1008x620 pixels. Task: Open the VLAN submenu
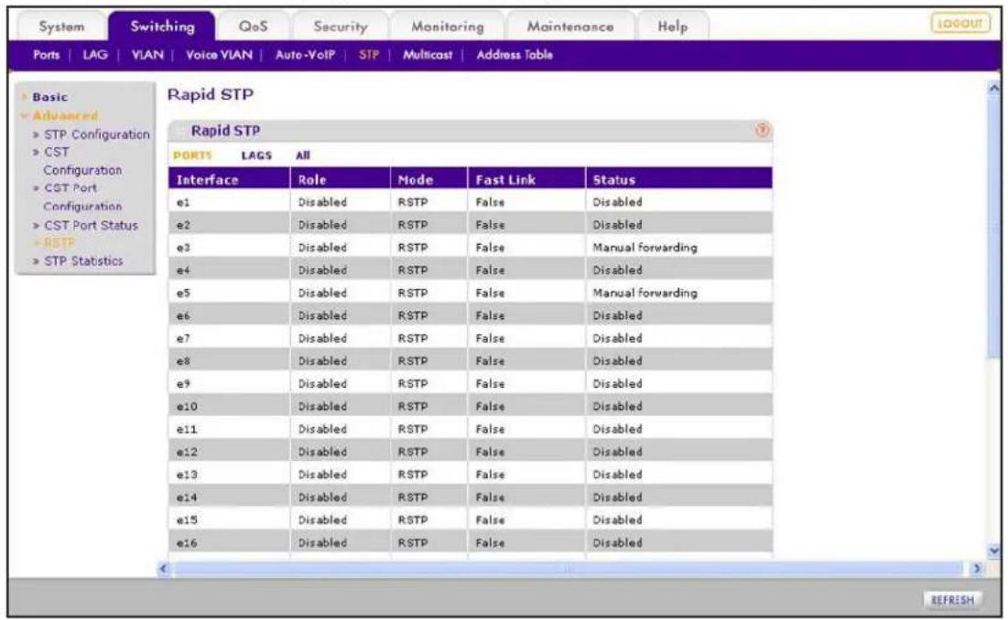[x=147, y=55]
